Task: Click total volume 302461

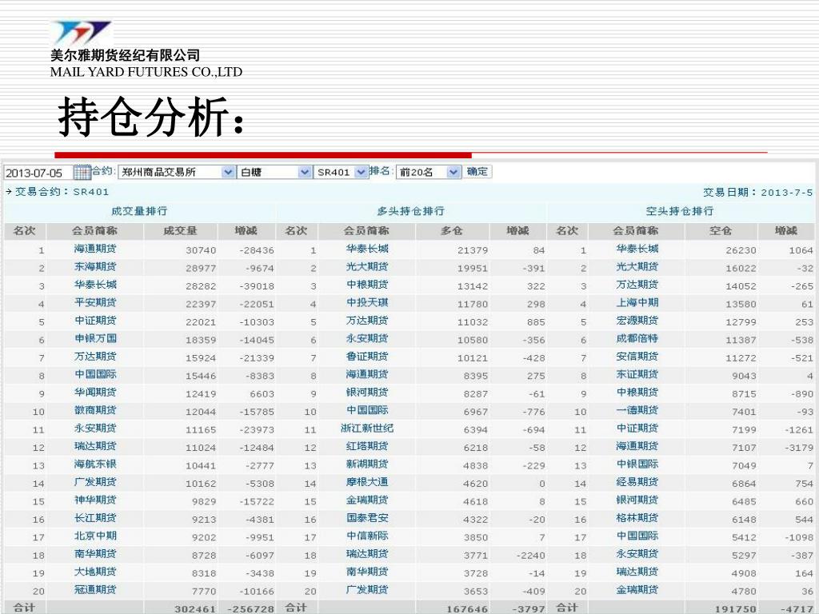Action: [195, 609]
